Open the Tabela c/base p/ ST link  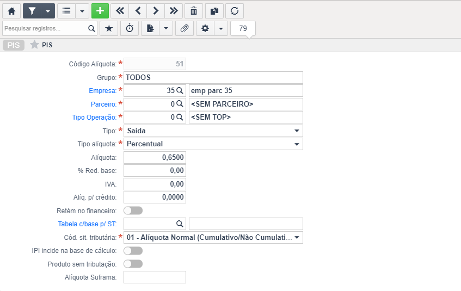(x=87, y=224)
